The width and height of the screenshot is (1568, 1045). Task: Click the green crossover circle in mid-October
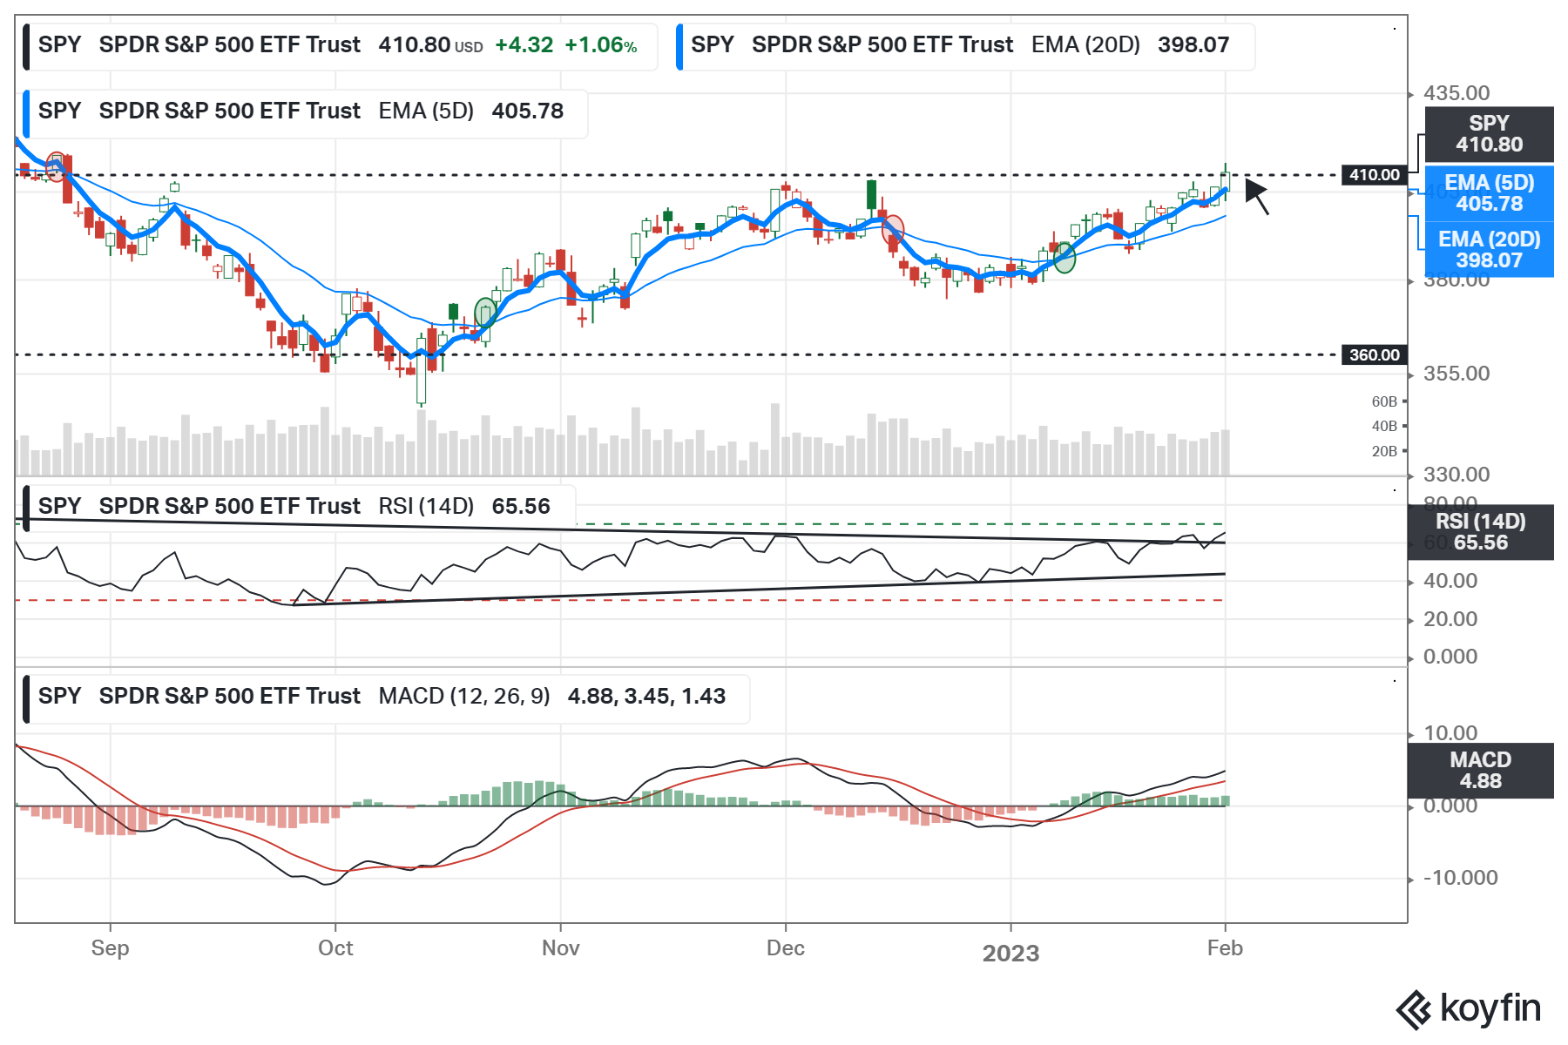pos(485,313)
